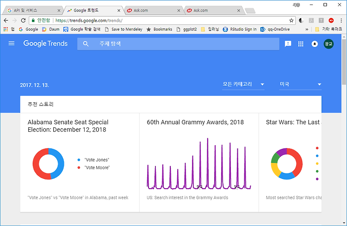Image resolution: width=347 pixels, height=226 pixels.
Task: Go forward in browser history
Action: pyautogui.click(x=15, y=21)
